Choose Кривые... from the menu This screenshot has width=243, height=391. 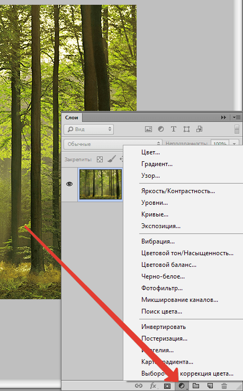tap(155, 214)
